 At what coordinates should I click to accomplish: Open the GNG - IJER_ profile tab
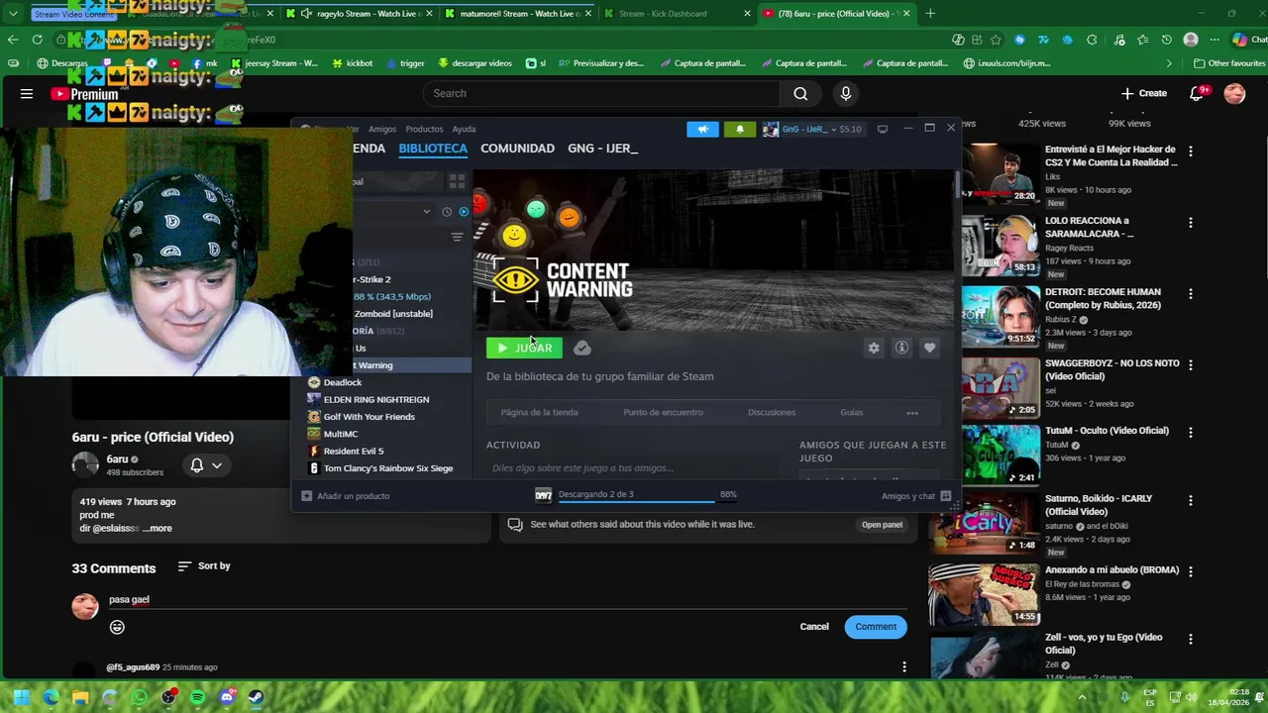pos(602,149)
